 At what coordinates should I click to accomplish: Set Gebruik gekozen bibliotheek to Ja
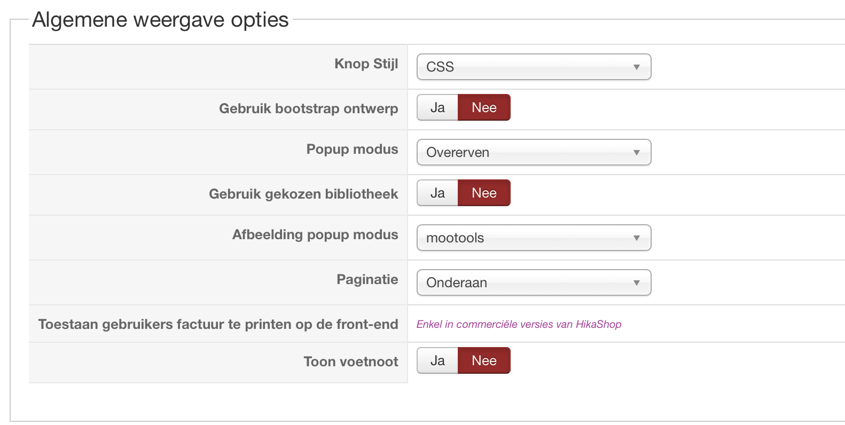pos(437,193)
